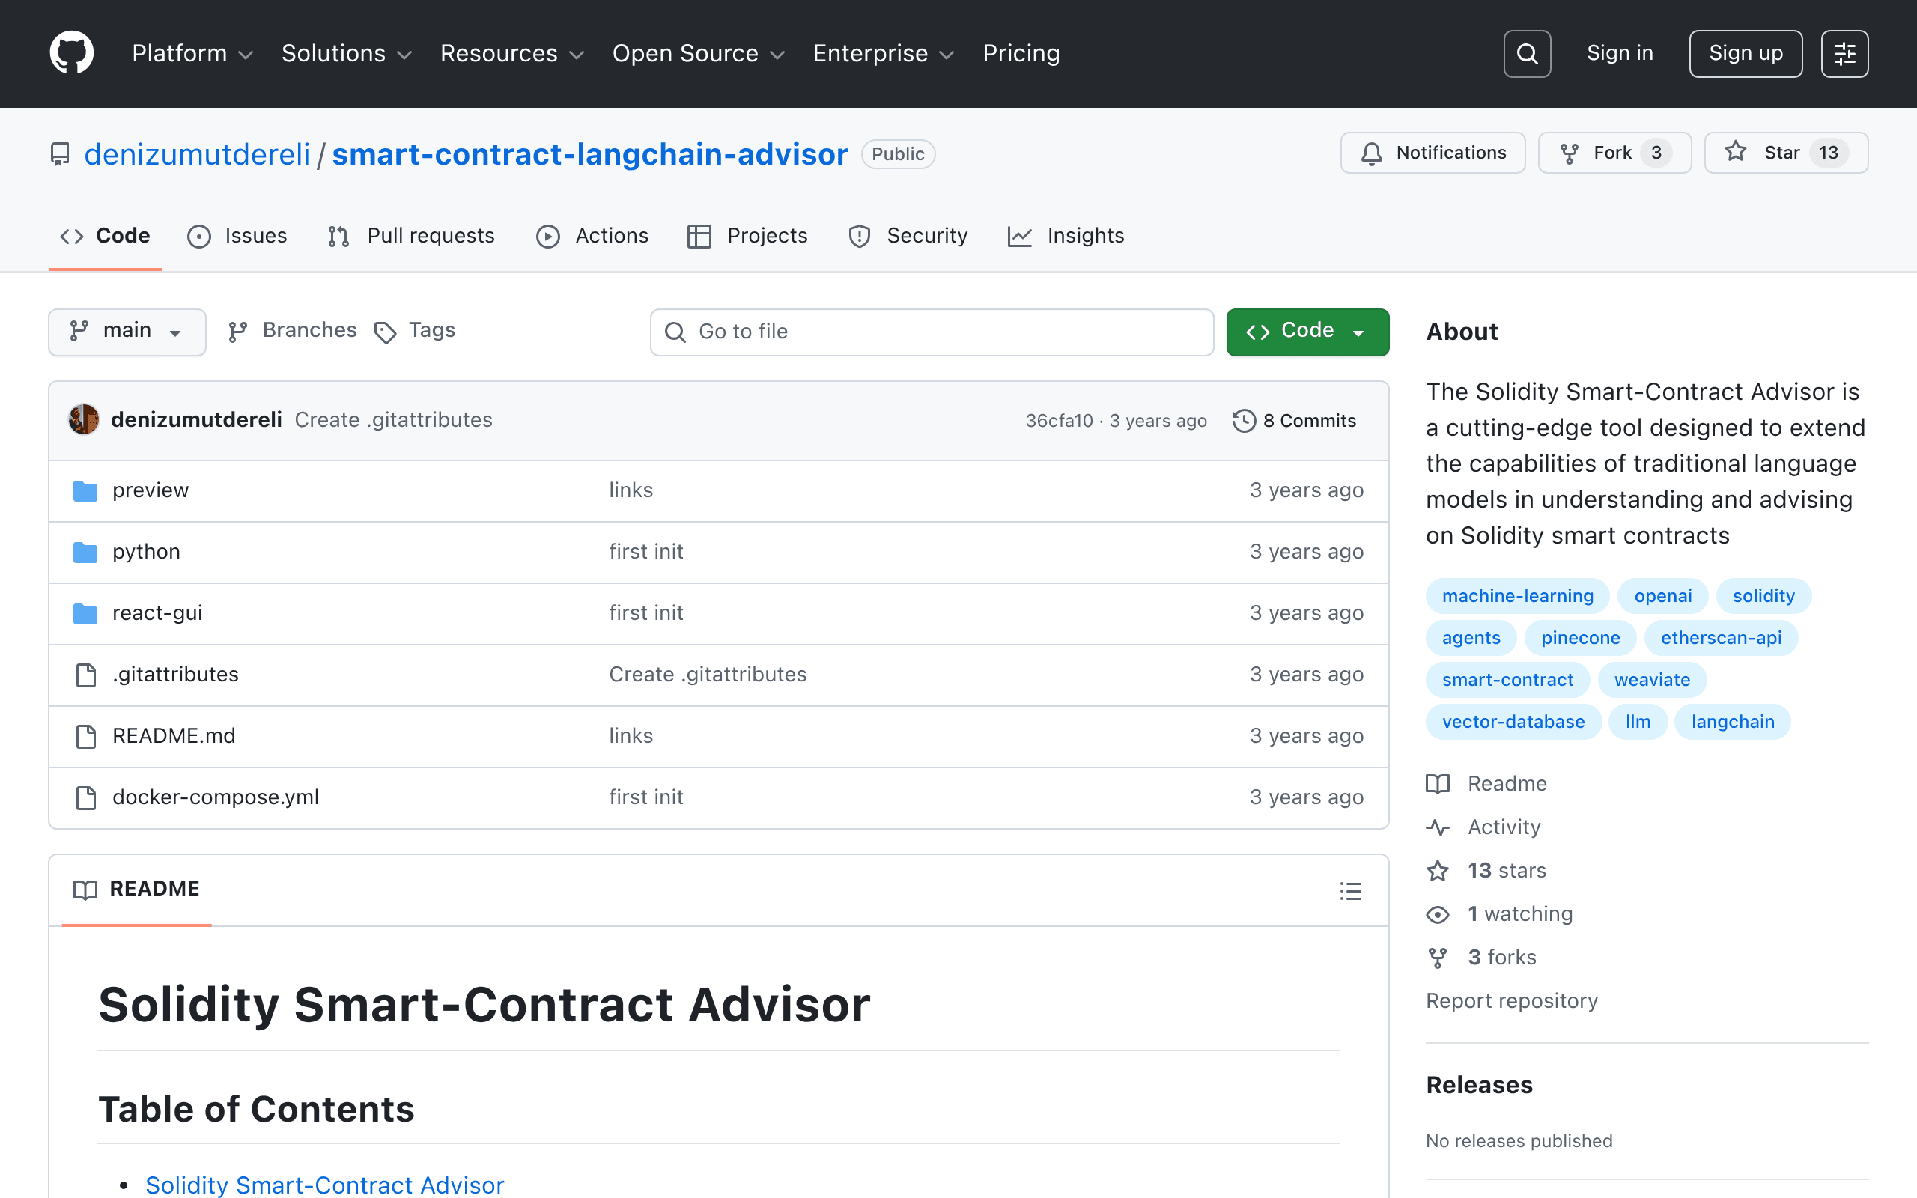View 13 stars stargazers link
Screen dimensions: 1917x1198
click(1486, 871)
